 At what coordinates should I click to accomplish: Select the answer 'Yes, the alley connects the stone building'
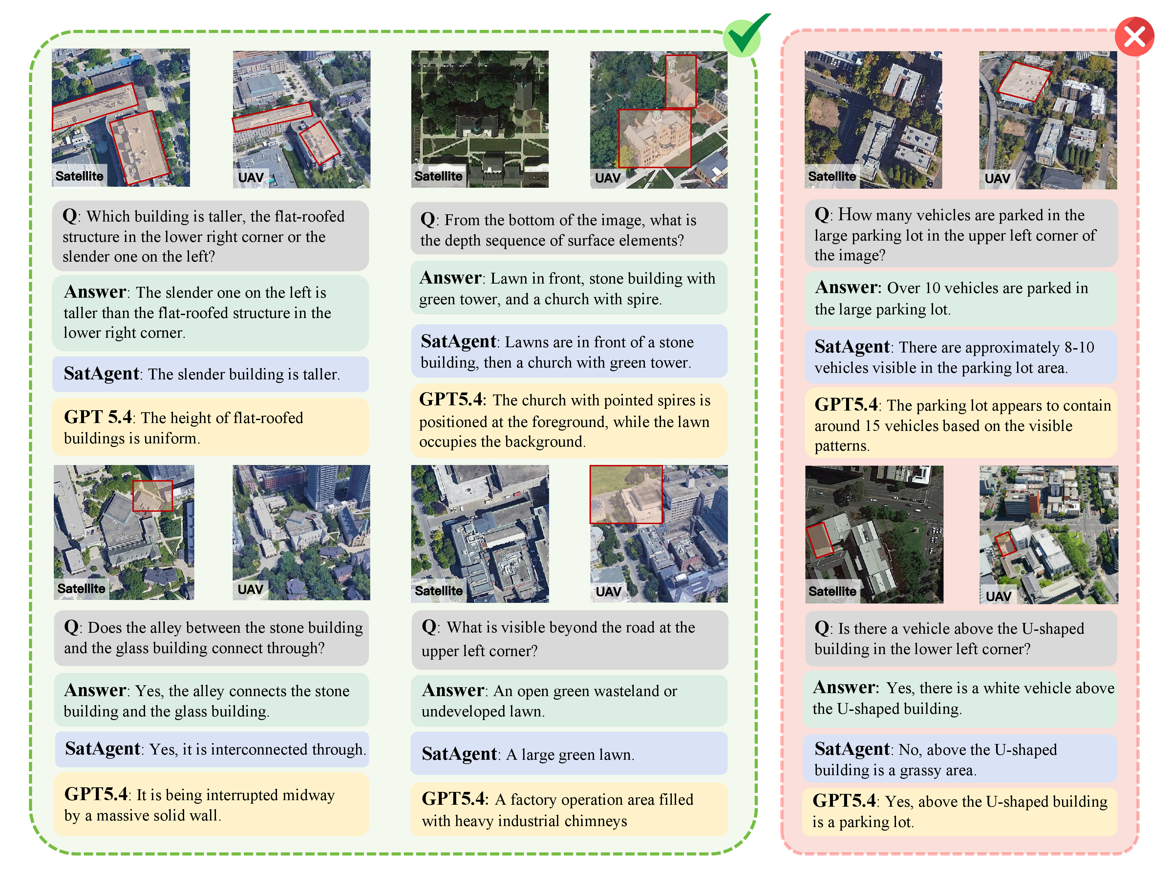pyautogui.click(x=211, y=700)
